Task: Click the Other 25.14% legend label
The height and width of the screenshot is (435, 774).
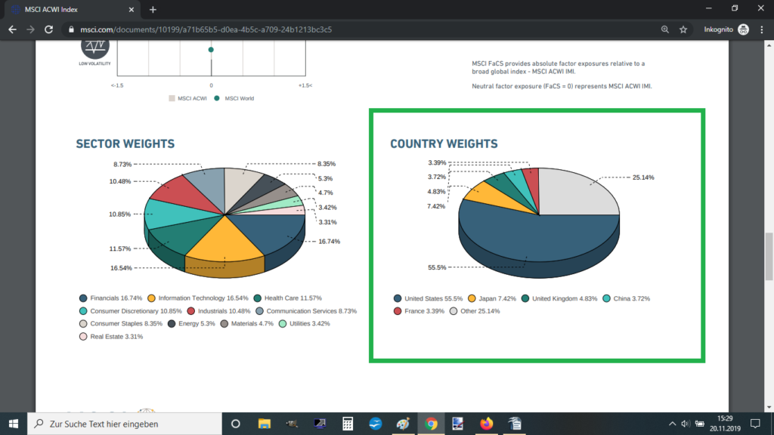Action: (480, 311)
